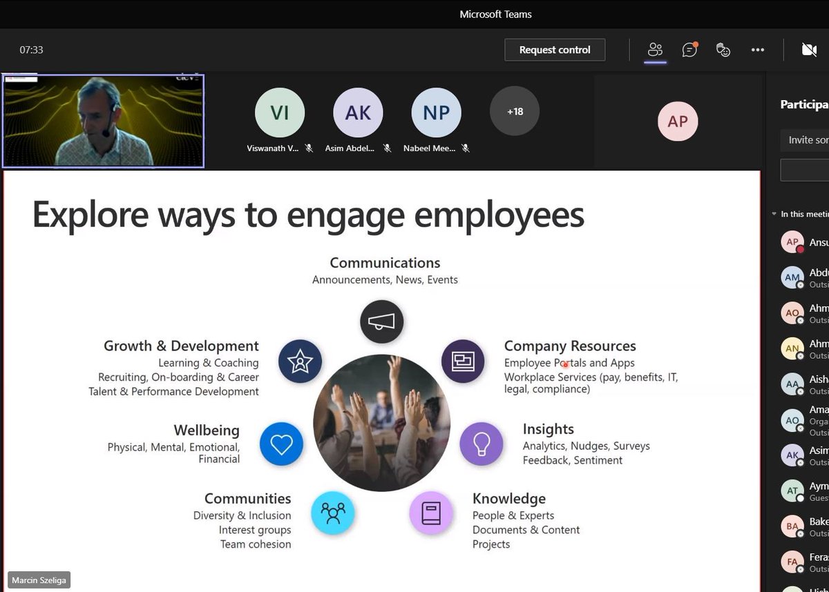Select the BA avatar in the participants list

coord(792,526)
